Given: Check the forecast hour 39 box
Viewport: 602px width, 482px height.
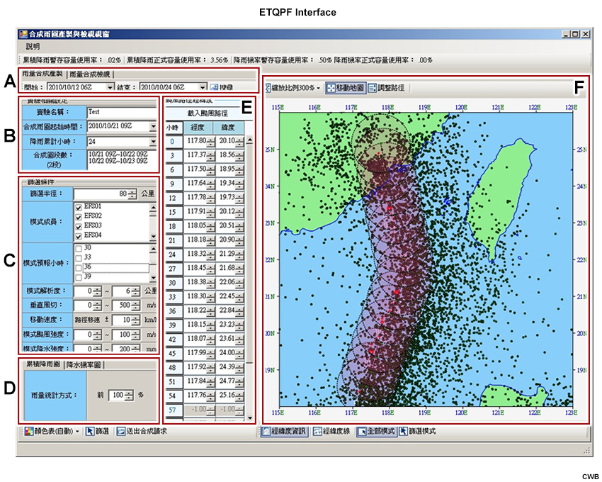Looking at the screenshot, I should pos(79,277).
